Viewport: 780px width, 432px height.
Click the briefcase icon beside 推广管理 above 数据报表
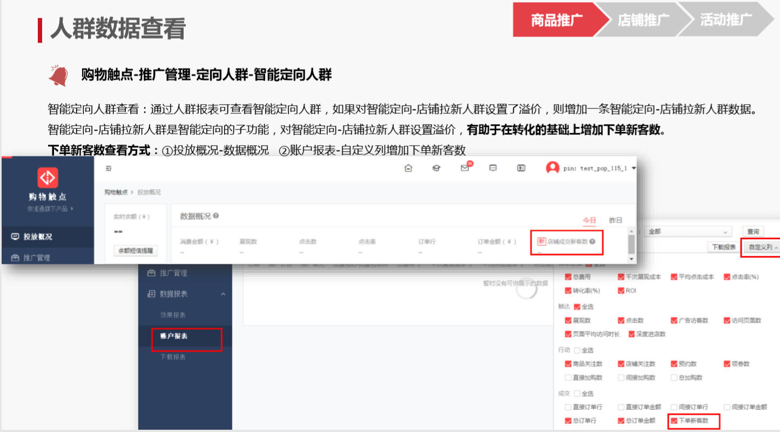[151, 273]
